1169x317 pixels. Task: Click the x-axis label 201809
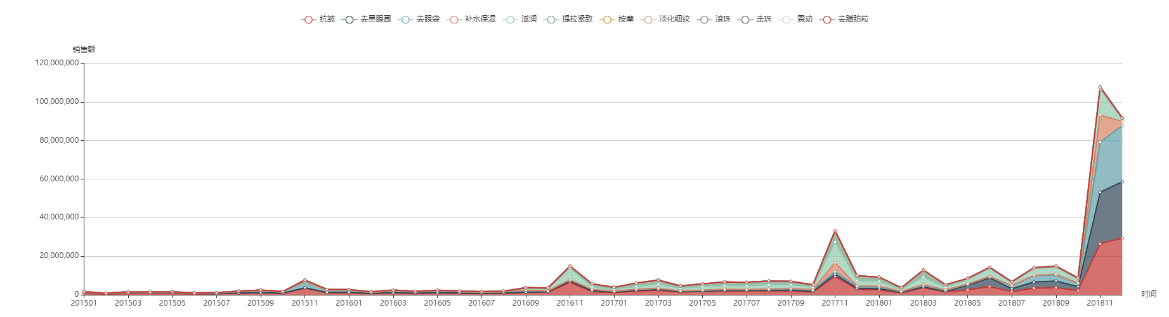[1055, 303]
